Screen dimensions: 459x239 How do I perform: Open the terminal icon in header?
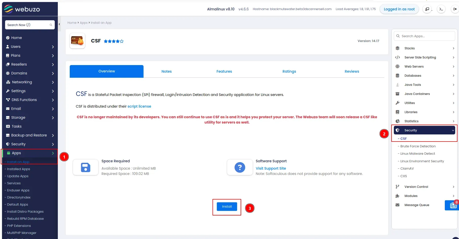point(441,9)
